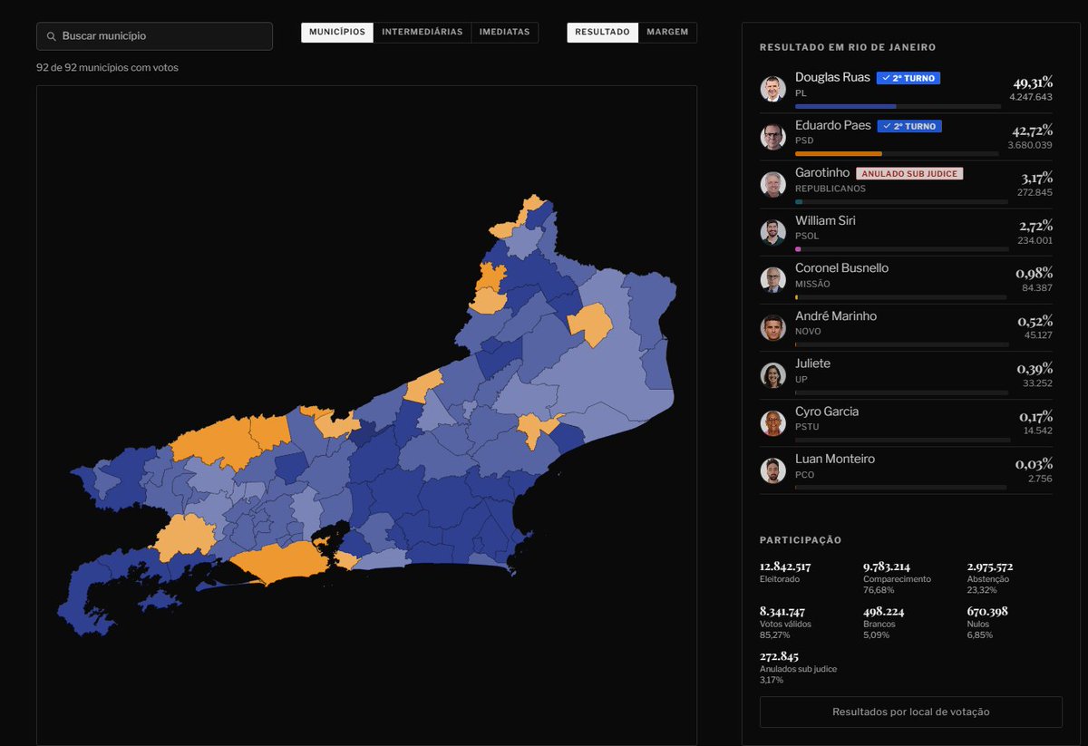
Task: Click Douglas Ruas's 49,31% percentage
Action: (x=1034, y=82)
